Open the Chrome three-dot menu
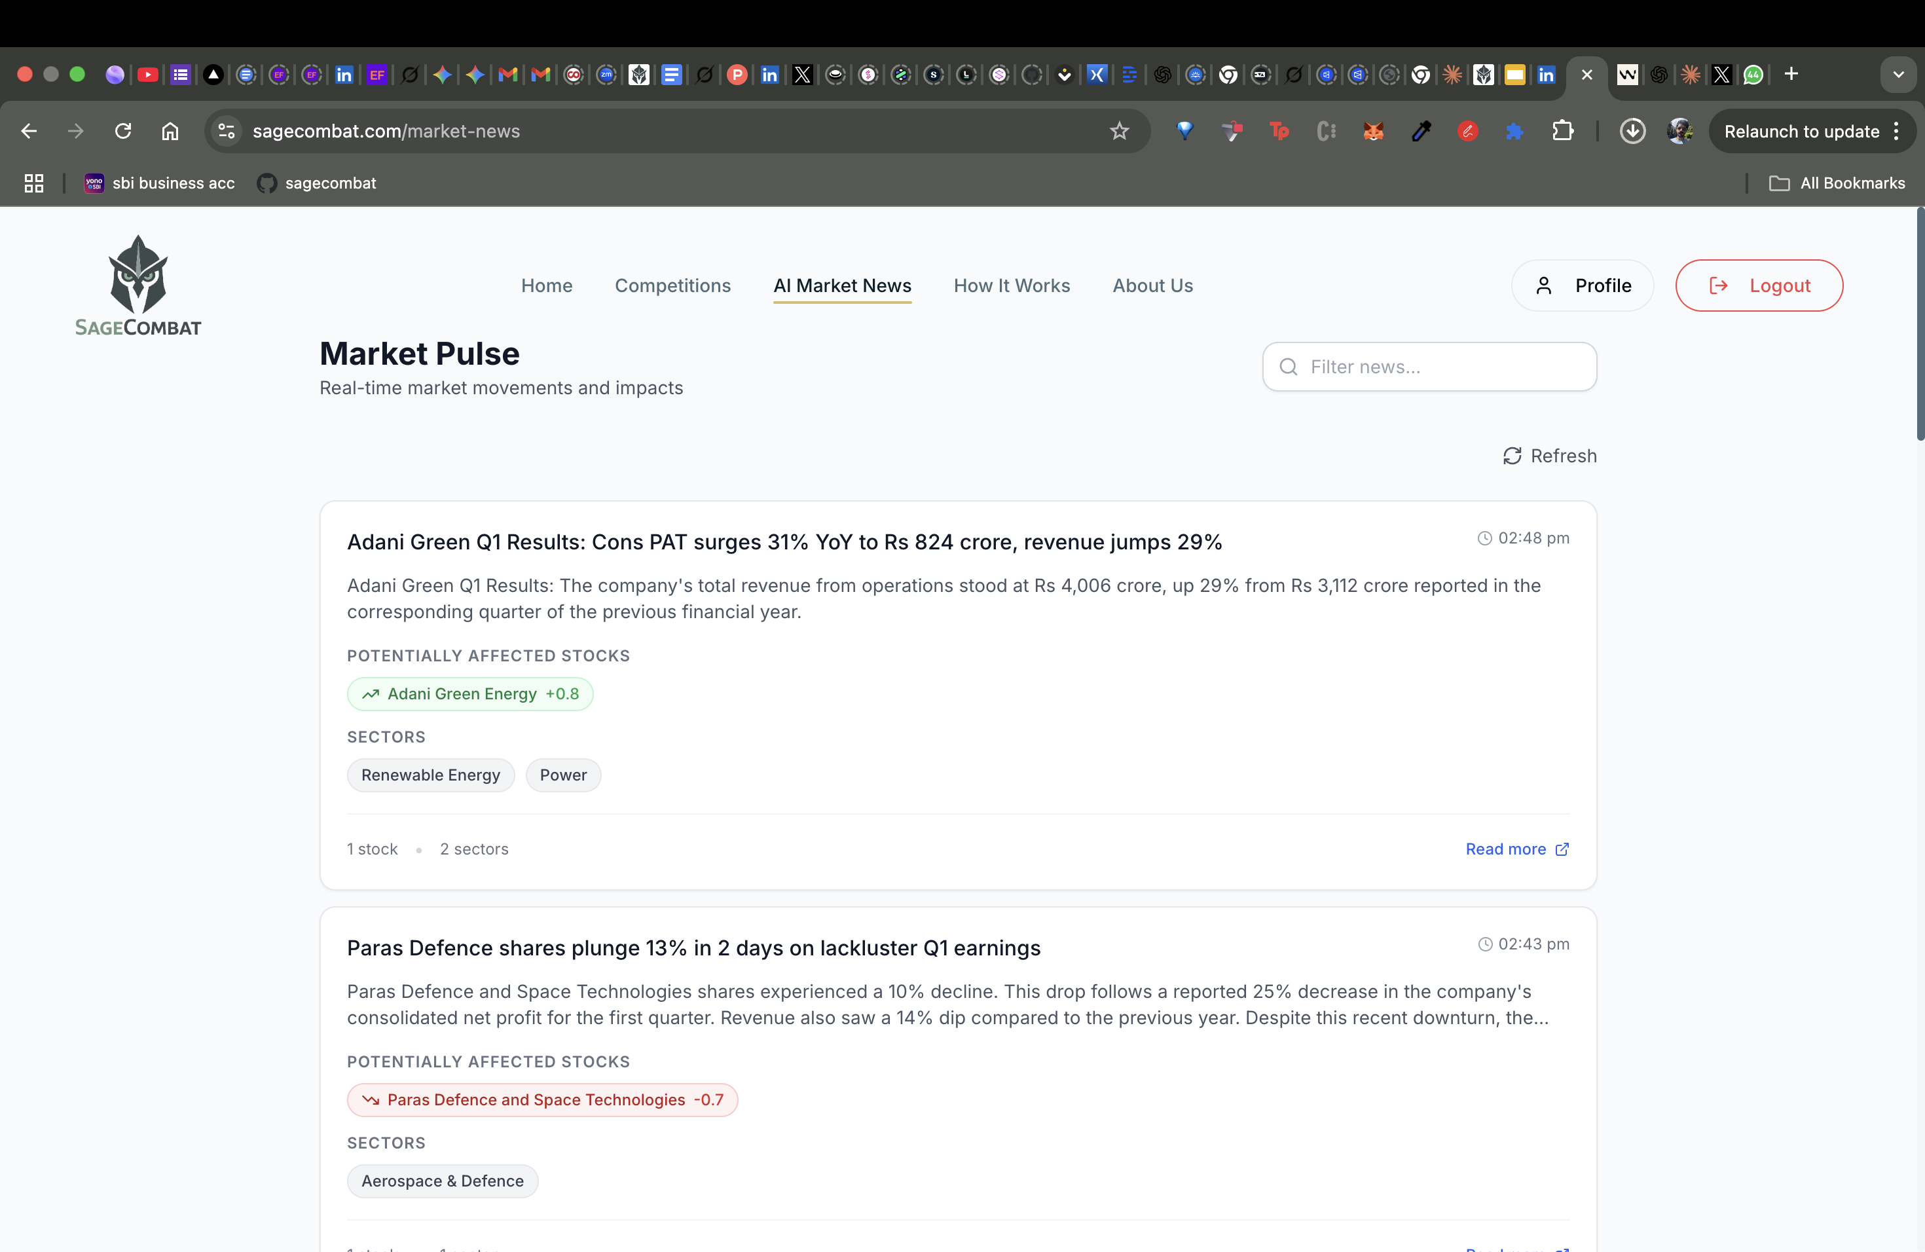 pyautogui.click(x=1897, y=131)
